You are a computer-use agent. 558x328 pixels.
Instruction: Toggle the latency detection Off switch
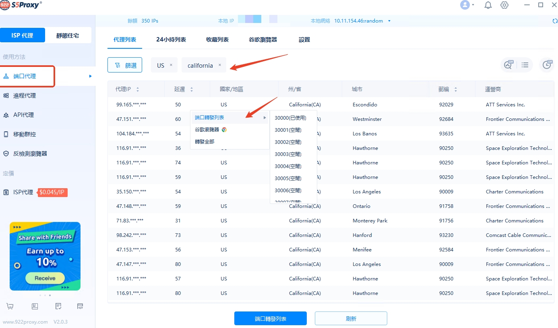[x=508, y=65]
